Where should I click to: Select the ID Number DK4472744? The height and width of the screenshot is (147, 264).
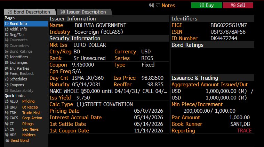224,38
